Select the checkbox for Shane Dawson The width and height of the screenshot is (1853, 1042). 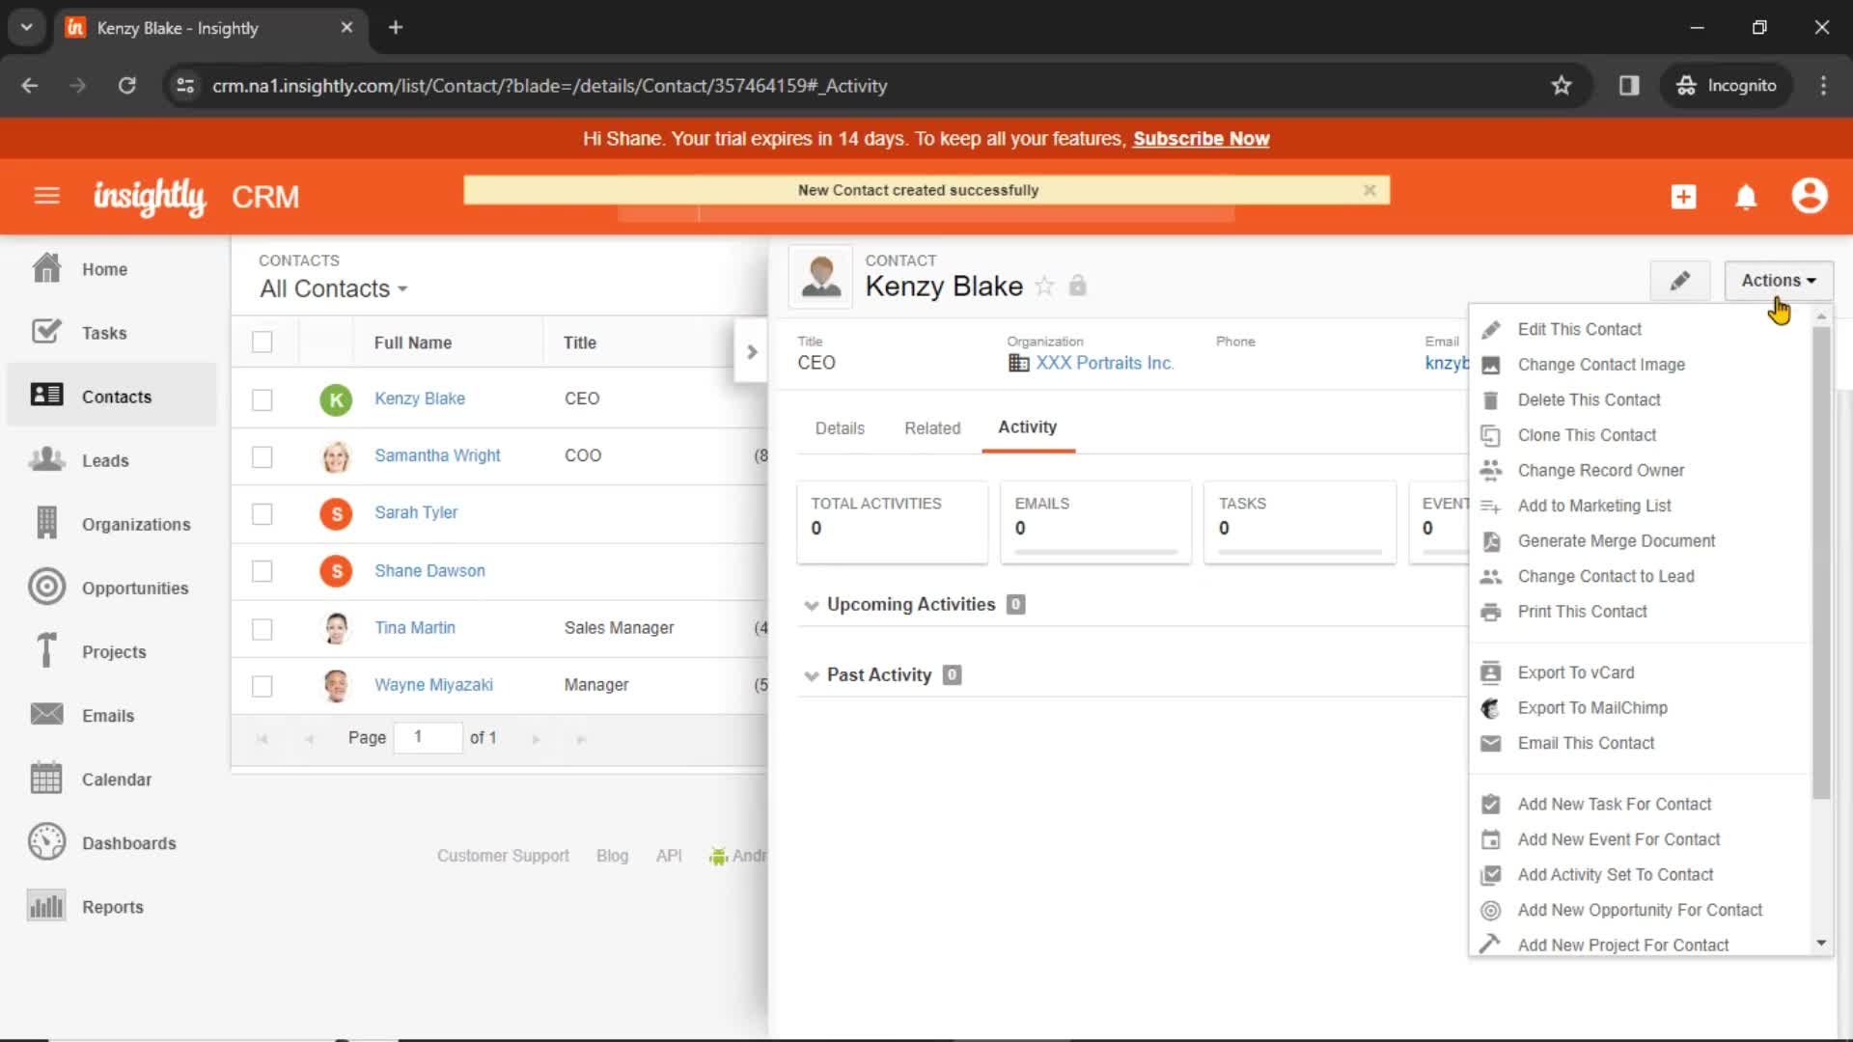263,570
